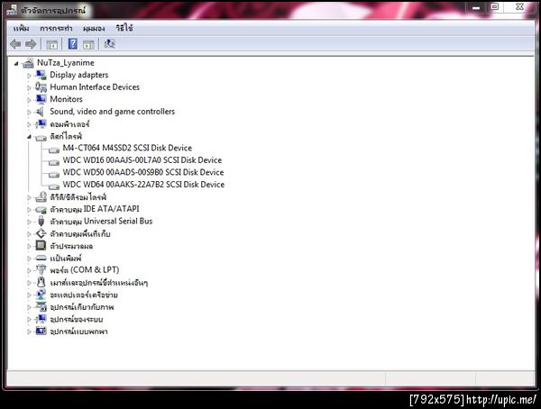Click the network adapters icon
The height and width of the screenshot is (409, 541).
[x=41, y=295]
